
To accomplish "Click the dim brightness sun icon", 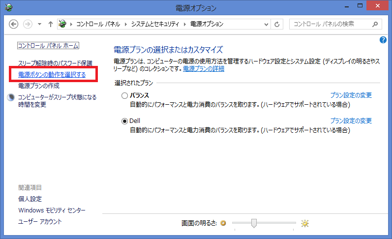I will (223, 223).
